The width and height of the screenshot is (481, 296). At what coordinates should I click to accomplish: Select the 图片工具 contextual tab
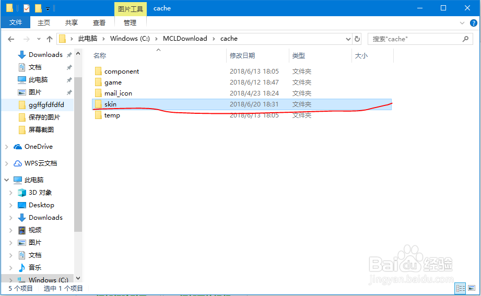pos(131,9)
